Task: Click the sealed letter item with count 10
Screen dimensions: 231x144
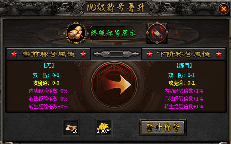Action: coord(71,128)
